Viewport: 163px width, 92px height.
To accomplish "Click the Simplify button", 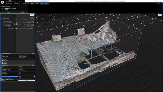I will coord(26,81).
